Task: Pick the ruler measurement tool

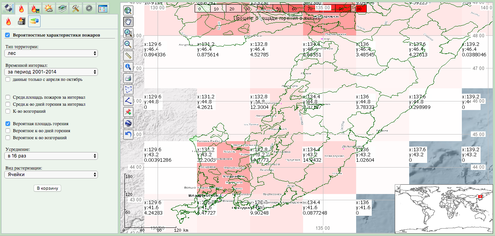Action: [128, 56]
